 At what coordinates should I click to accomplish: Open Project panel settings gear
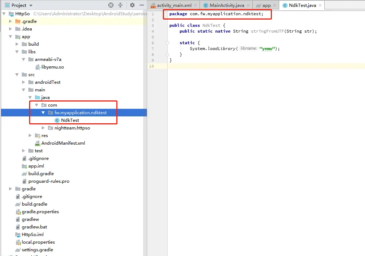click(x=132, y=5)
